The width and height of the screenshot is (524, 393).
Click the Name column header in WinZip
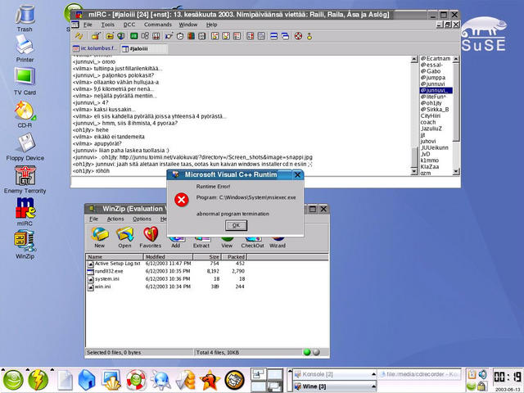(x=115, y=256)
